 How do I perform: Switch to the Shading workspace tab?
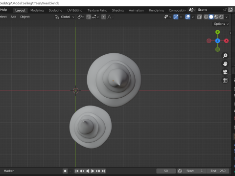coord(117,10)
